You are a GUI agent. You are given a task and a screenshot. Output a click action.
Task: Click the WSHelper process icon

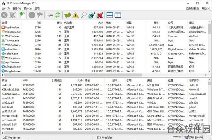3,58
